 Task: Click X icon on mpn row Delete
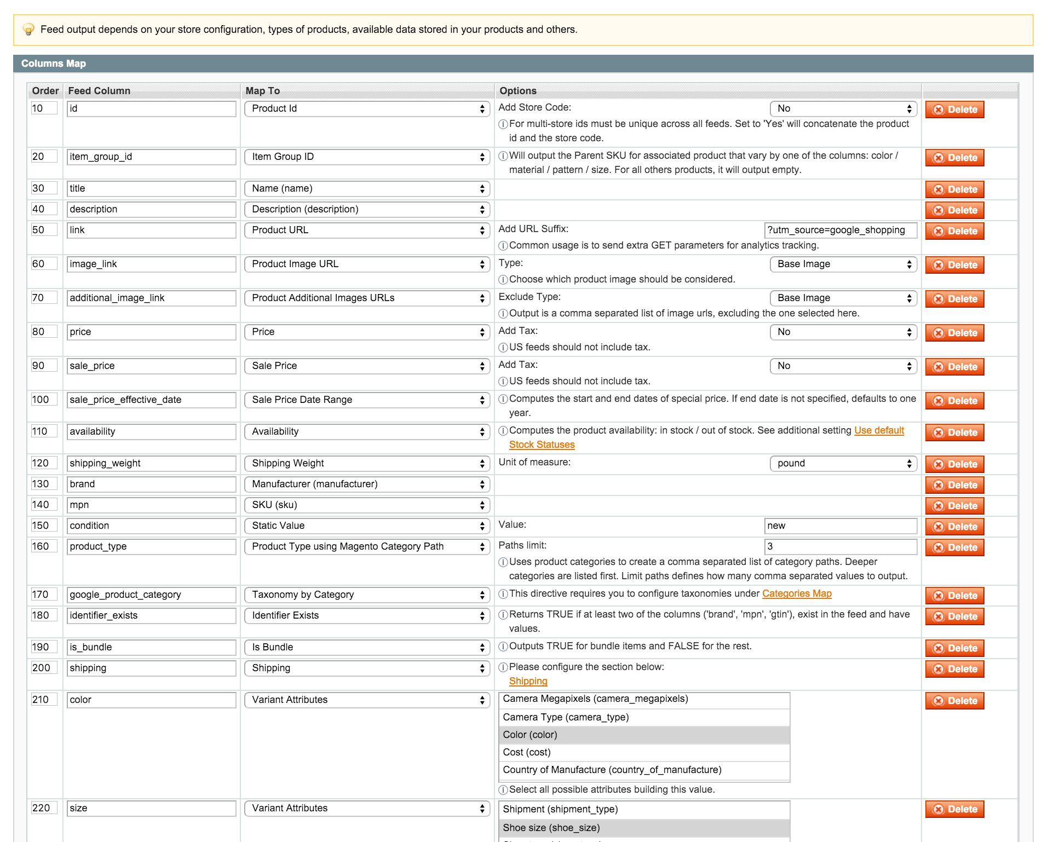[938, 506]
